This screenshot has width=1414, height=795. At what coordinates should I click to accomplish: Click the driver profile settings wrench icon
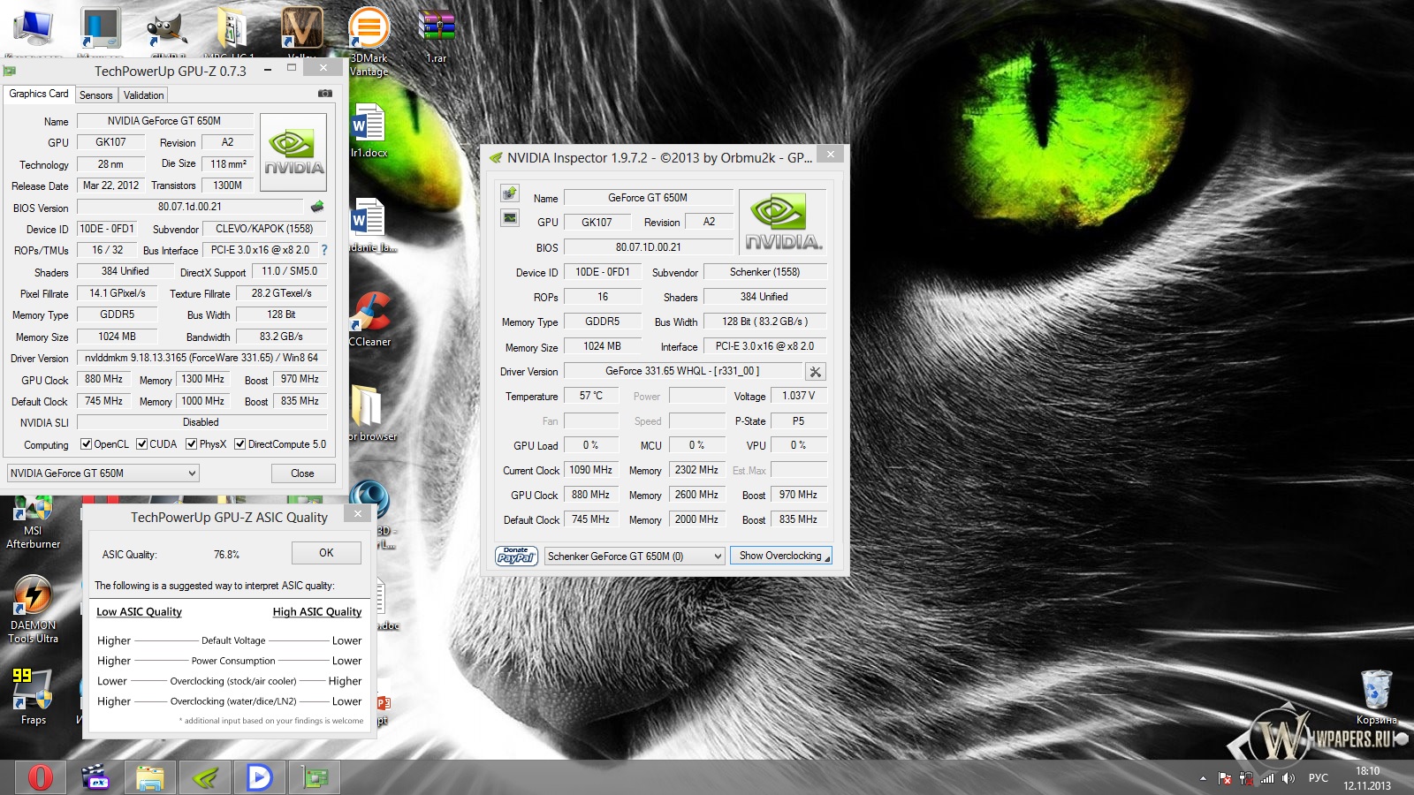[816, 372]
